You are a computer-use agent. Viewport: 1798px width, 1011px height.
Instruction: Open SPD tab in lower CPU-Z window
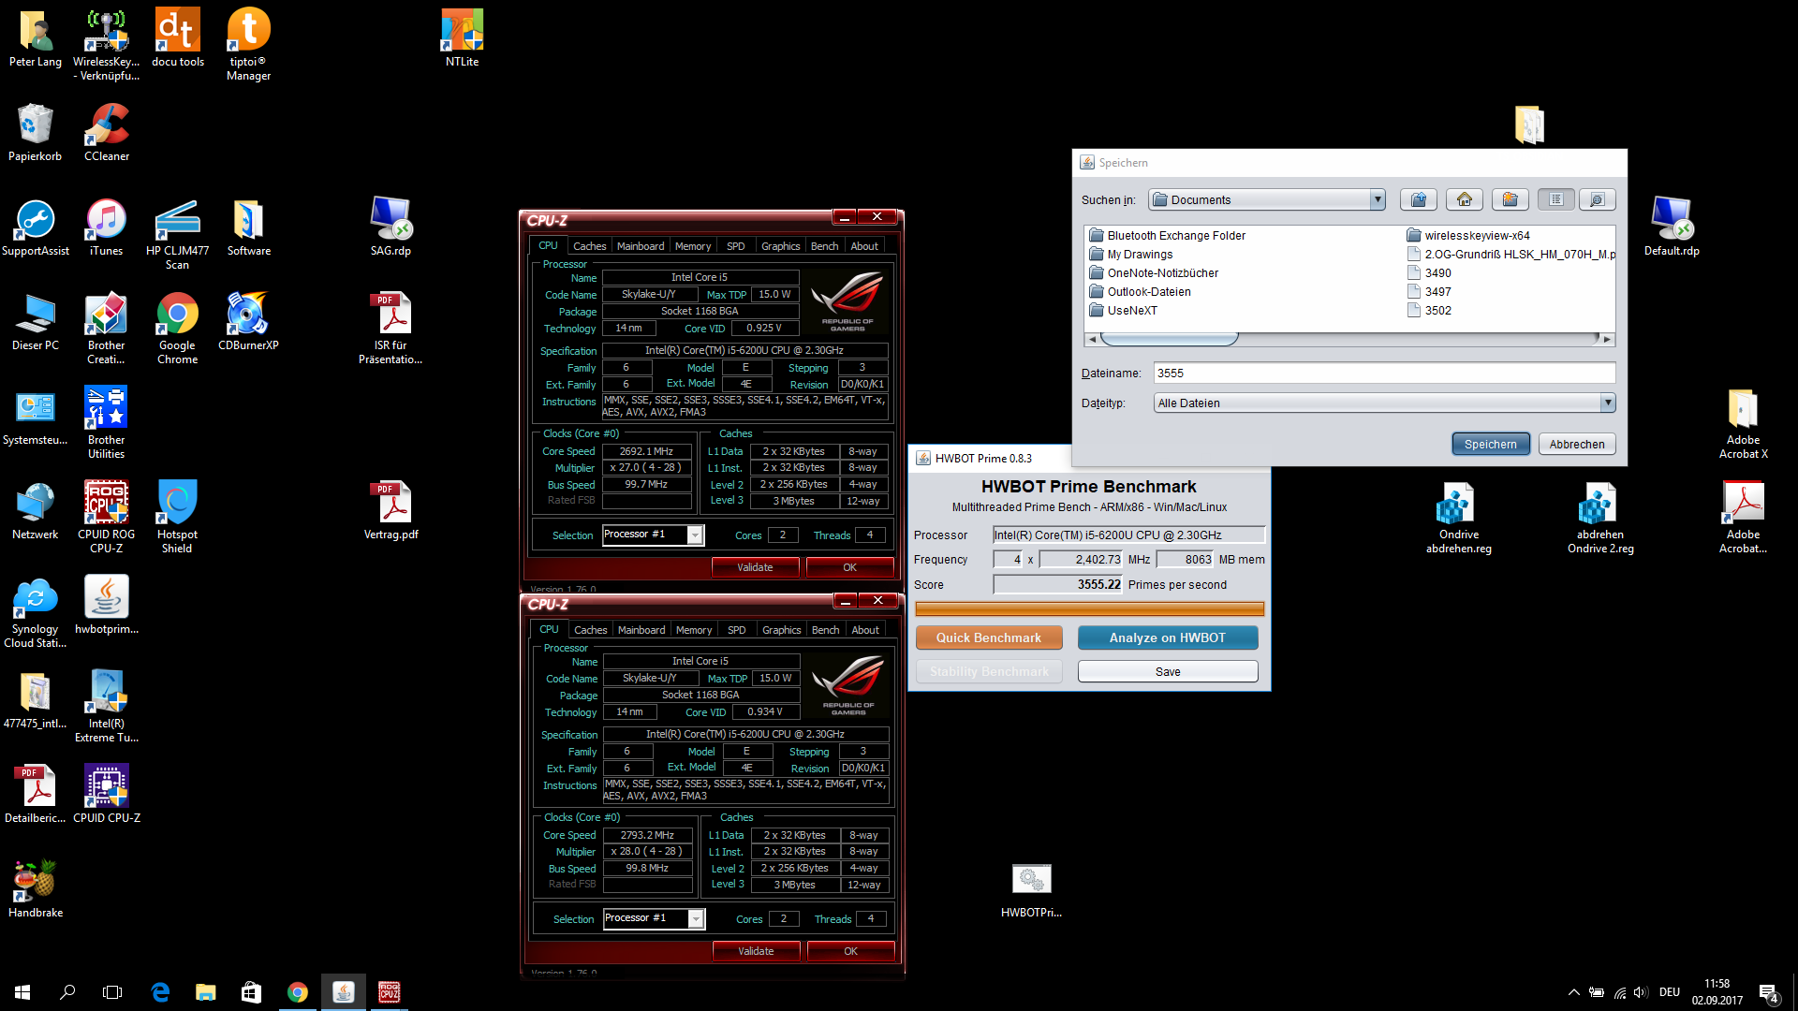[737, 630]
